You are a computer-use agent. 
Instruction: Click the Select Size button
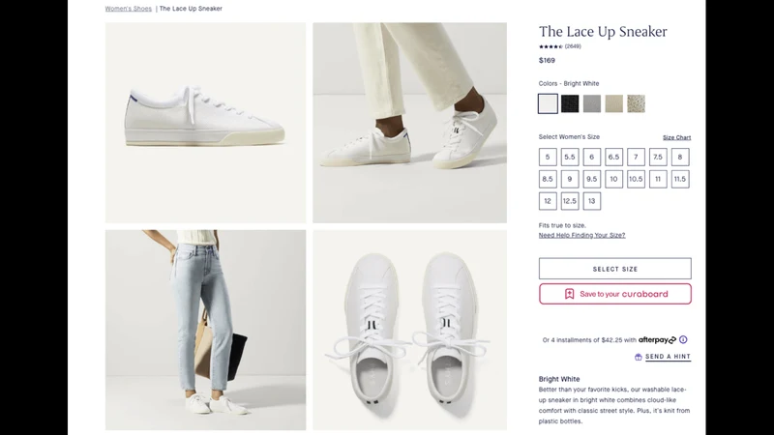pyautogui.click(x=615, y=269)
